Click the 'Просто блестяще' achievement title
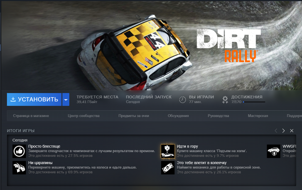 pos(44,146)
